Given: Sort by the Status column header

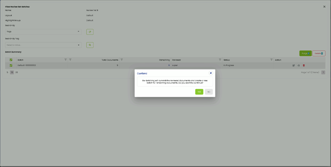Looking at the screenshot, I should 226,60.
